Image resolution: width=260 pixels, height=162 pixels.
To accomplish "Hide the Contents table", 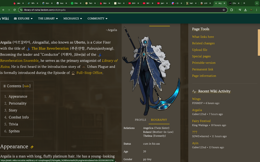I will [27, 86].
